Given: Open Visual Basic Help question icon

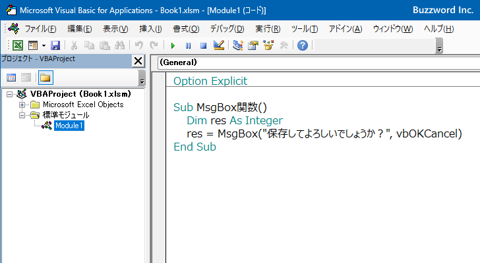Looking at the screenshot, I should [x=303, y=45].
